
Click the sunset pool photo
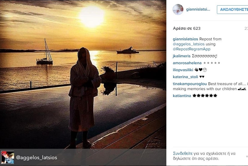click(83, 74)
